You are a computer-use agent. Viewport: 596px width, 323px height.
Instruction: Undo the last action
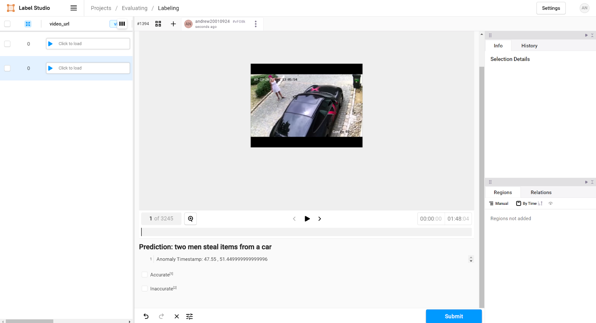pos(146,316)
